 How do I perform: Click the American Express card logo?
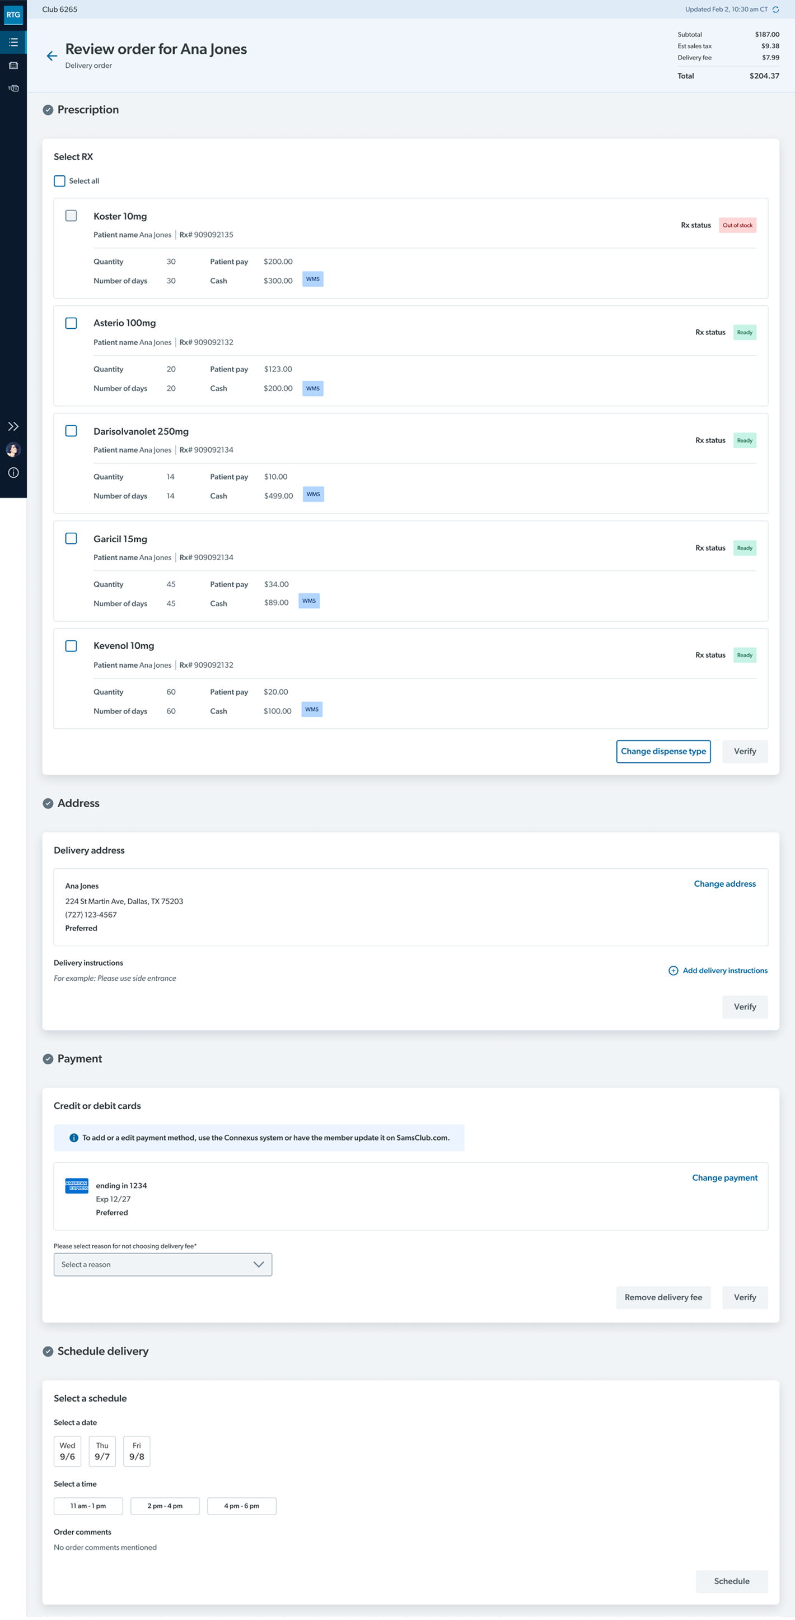(77, 1186)
